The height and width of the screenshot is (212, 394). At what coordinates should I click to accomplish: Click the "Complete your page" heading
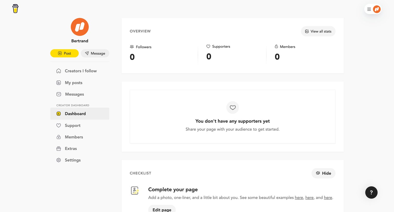(x=173, y=190)
